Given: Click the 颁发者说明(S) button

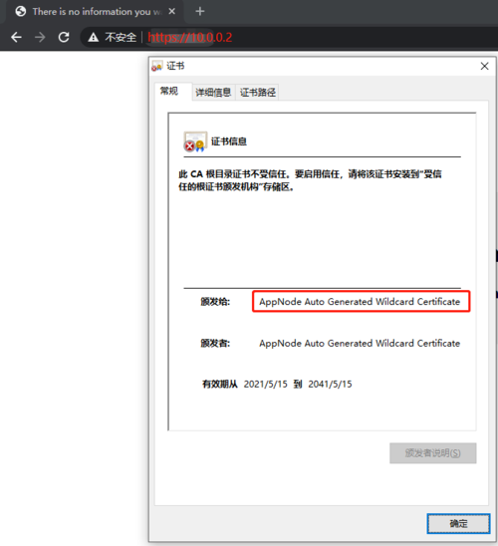Looking at the screenshot, I should pos(432,453).
